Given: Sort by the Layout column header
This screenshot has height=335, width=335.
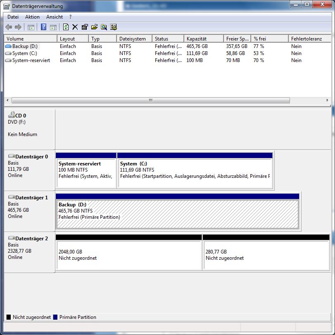Looking at the screenshot, I should tap(73, 39).
